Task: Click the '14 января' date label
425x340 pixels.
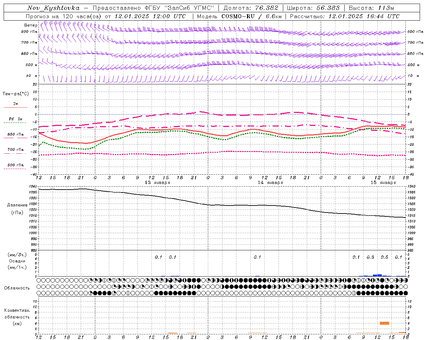Action: pos(270,183)
